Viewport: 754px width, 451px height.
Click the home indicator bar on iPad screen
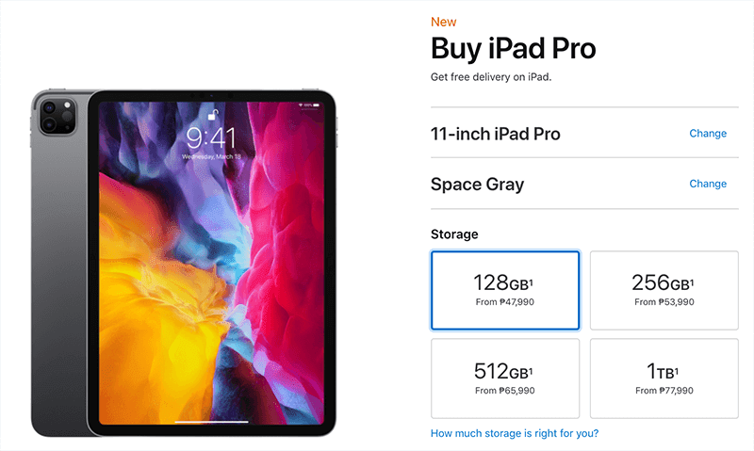211,422
